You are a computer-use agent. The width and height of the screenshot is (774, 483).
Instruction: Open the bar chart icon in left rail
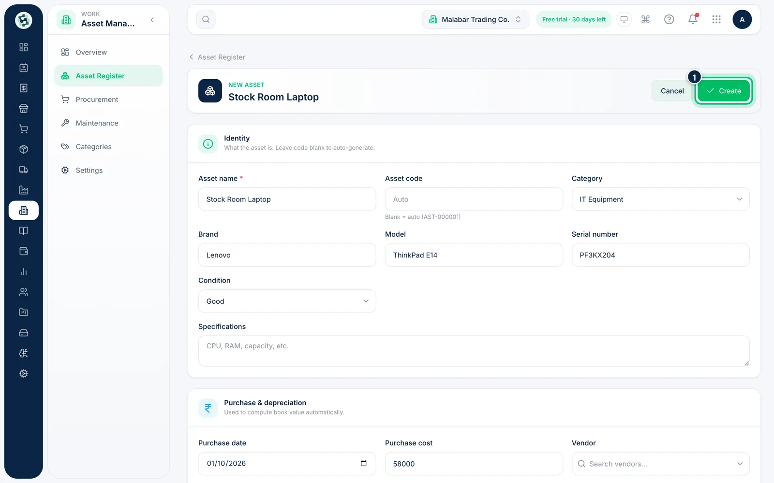click(23, 271)
